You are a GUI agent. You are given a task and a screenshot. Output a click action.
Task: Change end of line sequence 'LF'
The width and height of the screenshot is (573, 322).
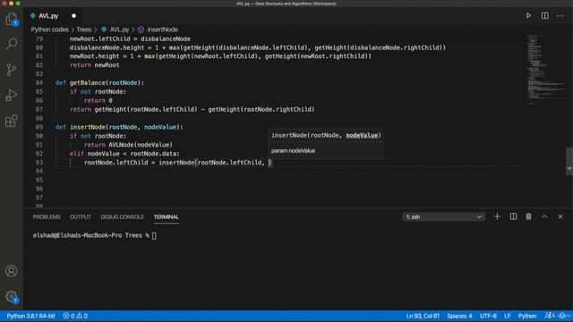[508, 316]
